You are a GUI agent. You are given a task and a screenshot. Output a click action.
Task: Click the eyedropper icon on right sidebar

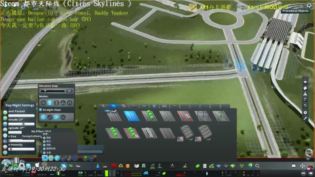click(x=305, y=119)
